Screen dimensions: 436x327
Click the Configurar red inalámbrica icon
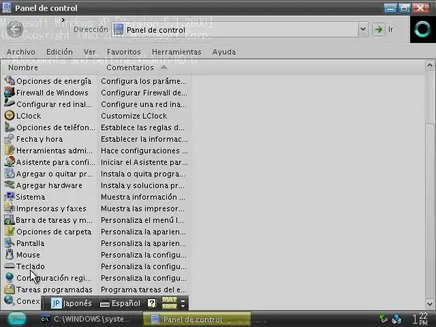point(10,104)
